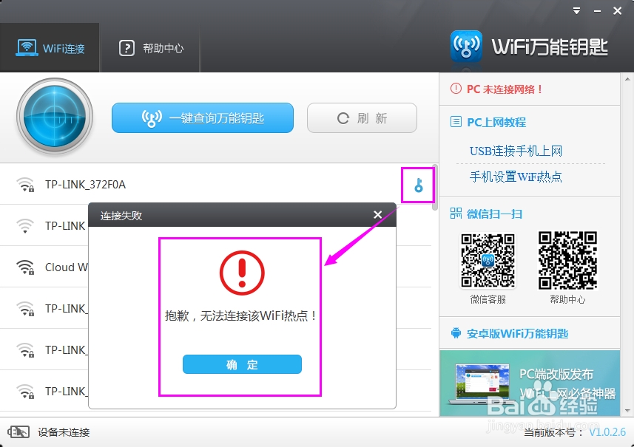This screenshot has height=447, width=634.
Task: Click the red exclamation error icon
Action: coord(242,273)
